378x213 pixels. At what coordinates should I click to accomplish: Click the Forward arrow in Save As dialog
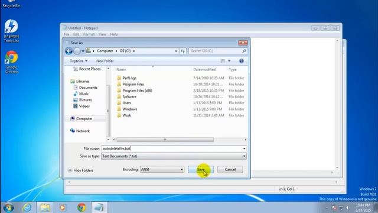tap(77, 51)
